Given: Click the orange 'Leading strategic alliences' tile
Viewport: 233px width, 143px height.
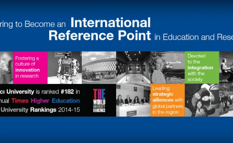Looking at the screenshot, I should 168,100.
